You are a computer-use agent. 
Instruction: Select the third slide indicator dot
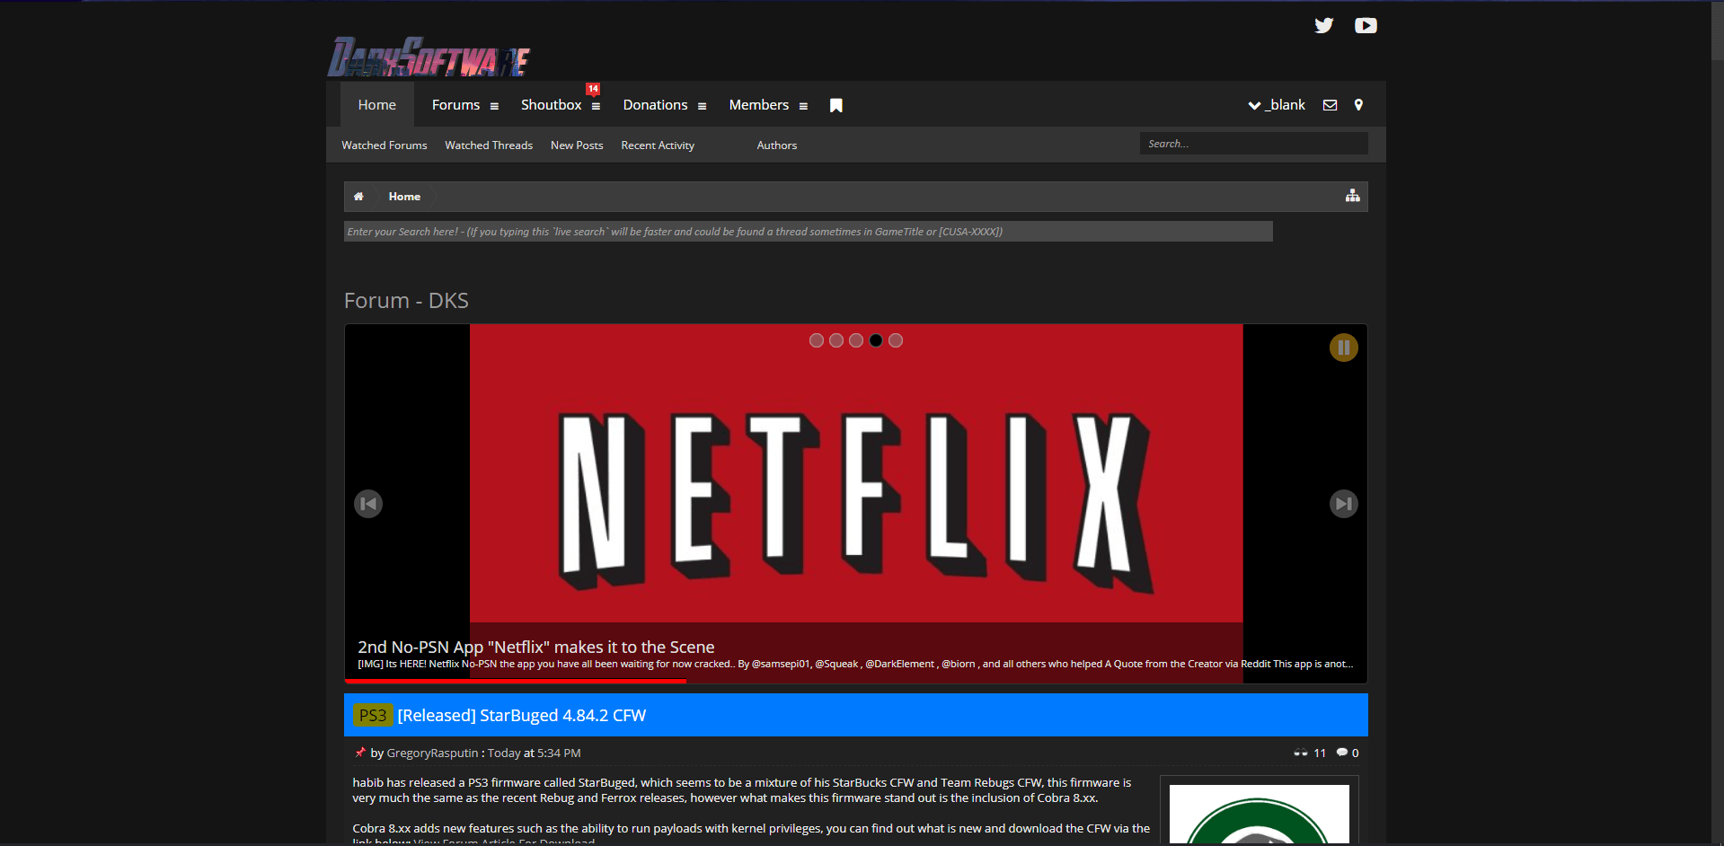(856, 340)
